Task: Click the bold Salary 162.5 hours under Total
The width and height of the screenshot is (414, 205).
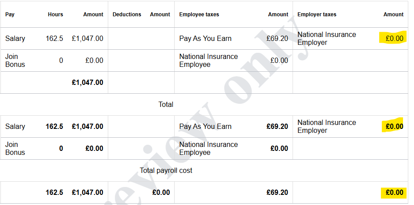Action: click(54, 127)
